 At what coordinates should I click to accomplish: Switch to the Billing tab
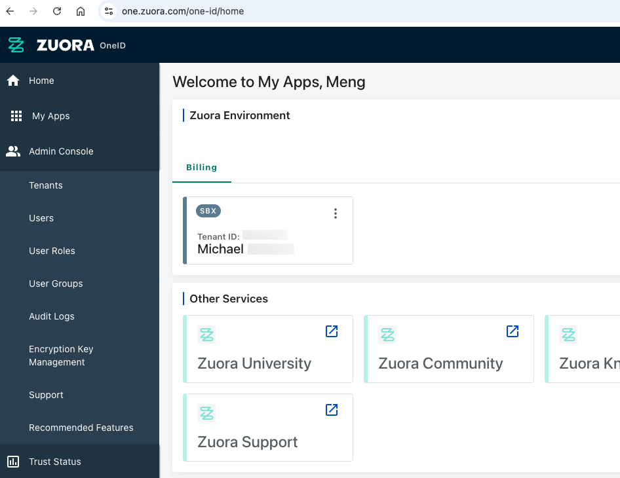[x=201, y=168]
